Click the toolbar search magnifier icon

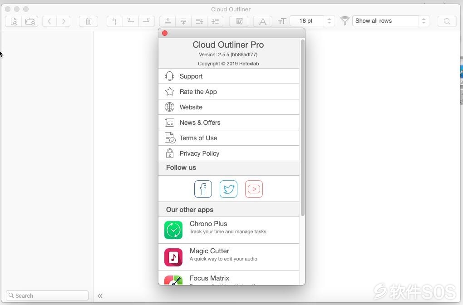point(447,21)
